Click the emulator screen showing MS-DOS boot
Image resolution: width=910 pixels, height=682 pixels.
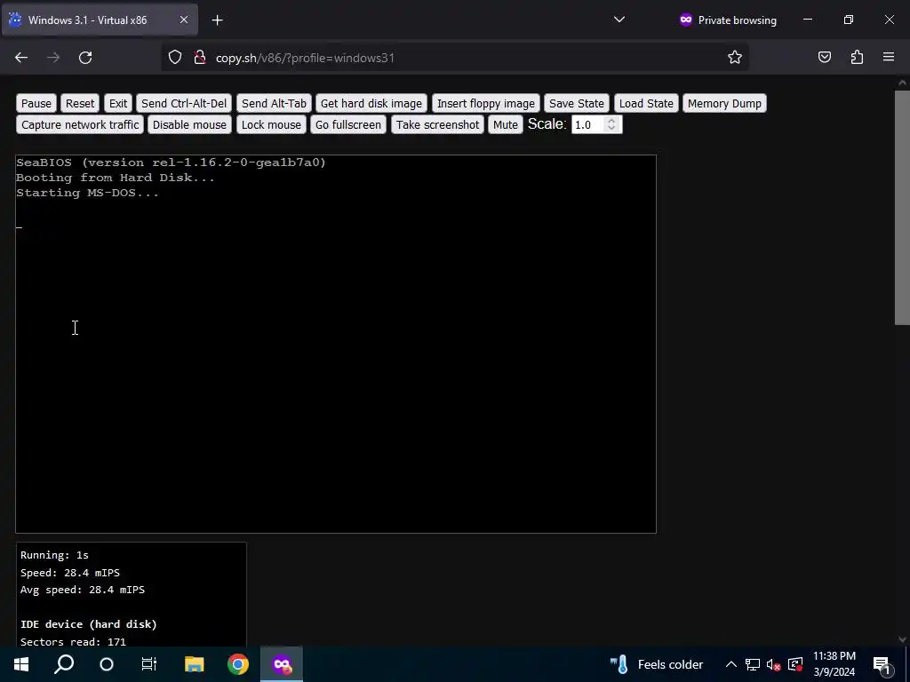(x=335, y=344)
